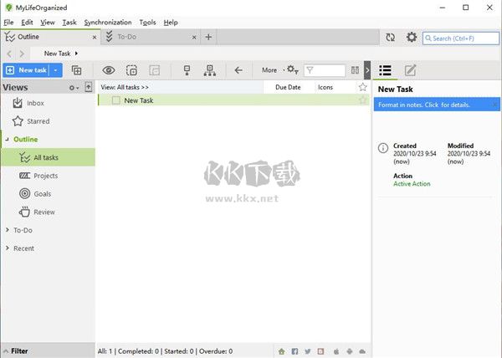Toggle the star column header

pos(362,87)
